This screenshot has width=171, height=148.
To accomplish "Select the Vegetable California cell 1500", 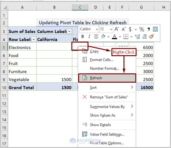I will coord(54,79).
